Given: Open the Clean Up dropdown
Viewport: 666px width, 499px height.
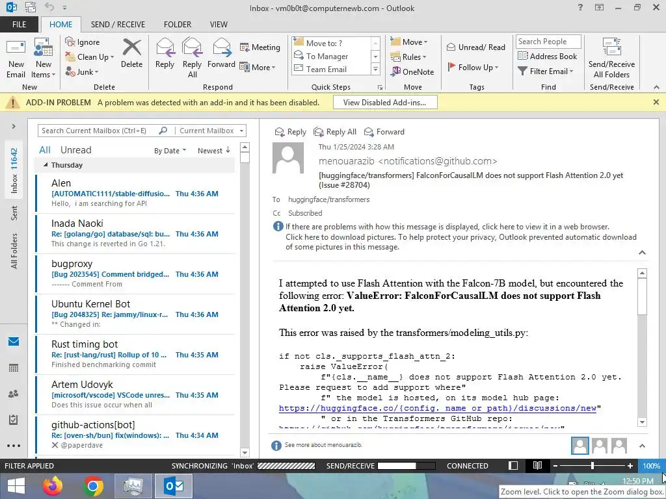Looking at the screenshot, I should pyautogui.click(x=90, y=57).
